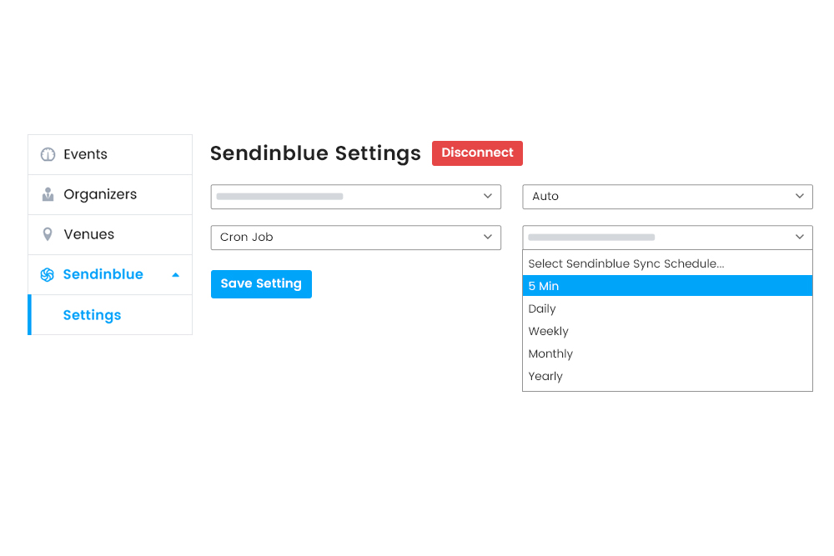Click the Save Setting button

(261, 283)
